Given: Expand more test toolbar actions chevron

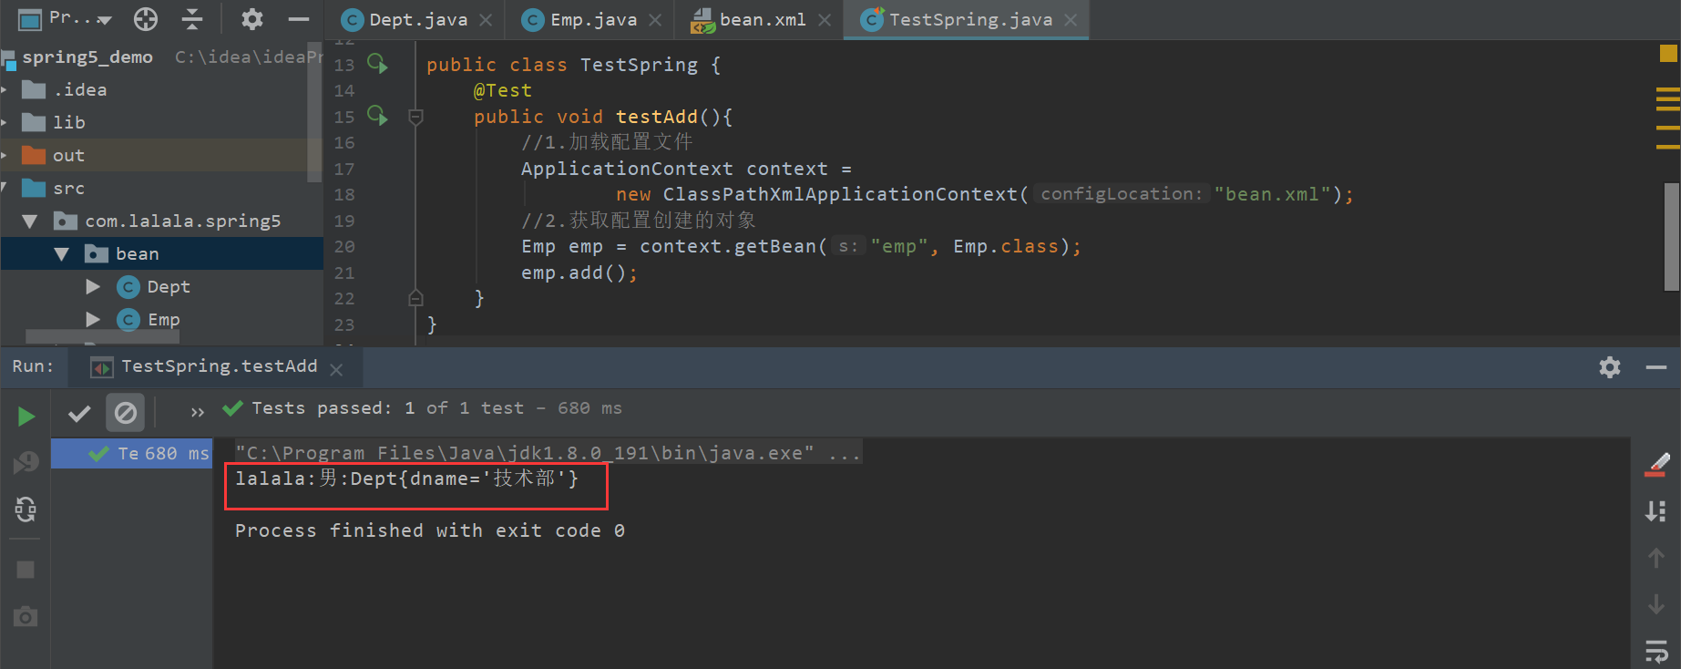Looking at the screenshot, I should point(198,412).
